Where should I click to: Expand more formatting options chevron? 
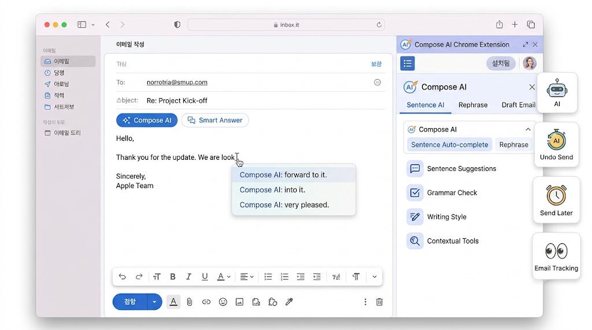pos(375,277)
